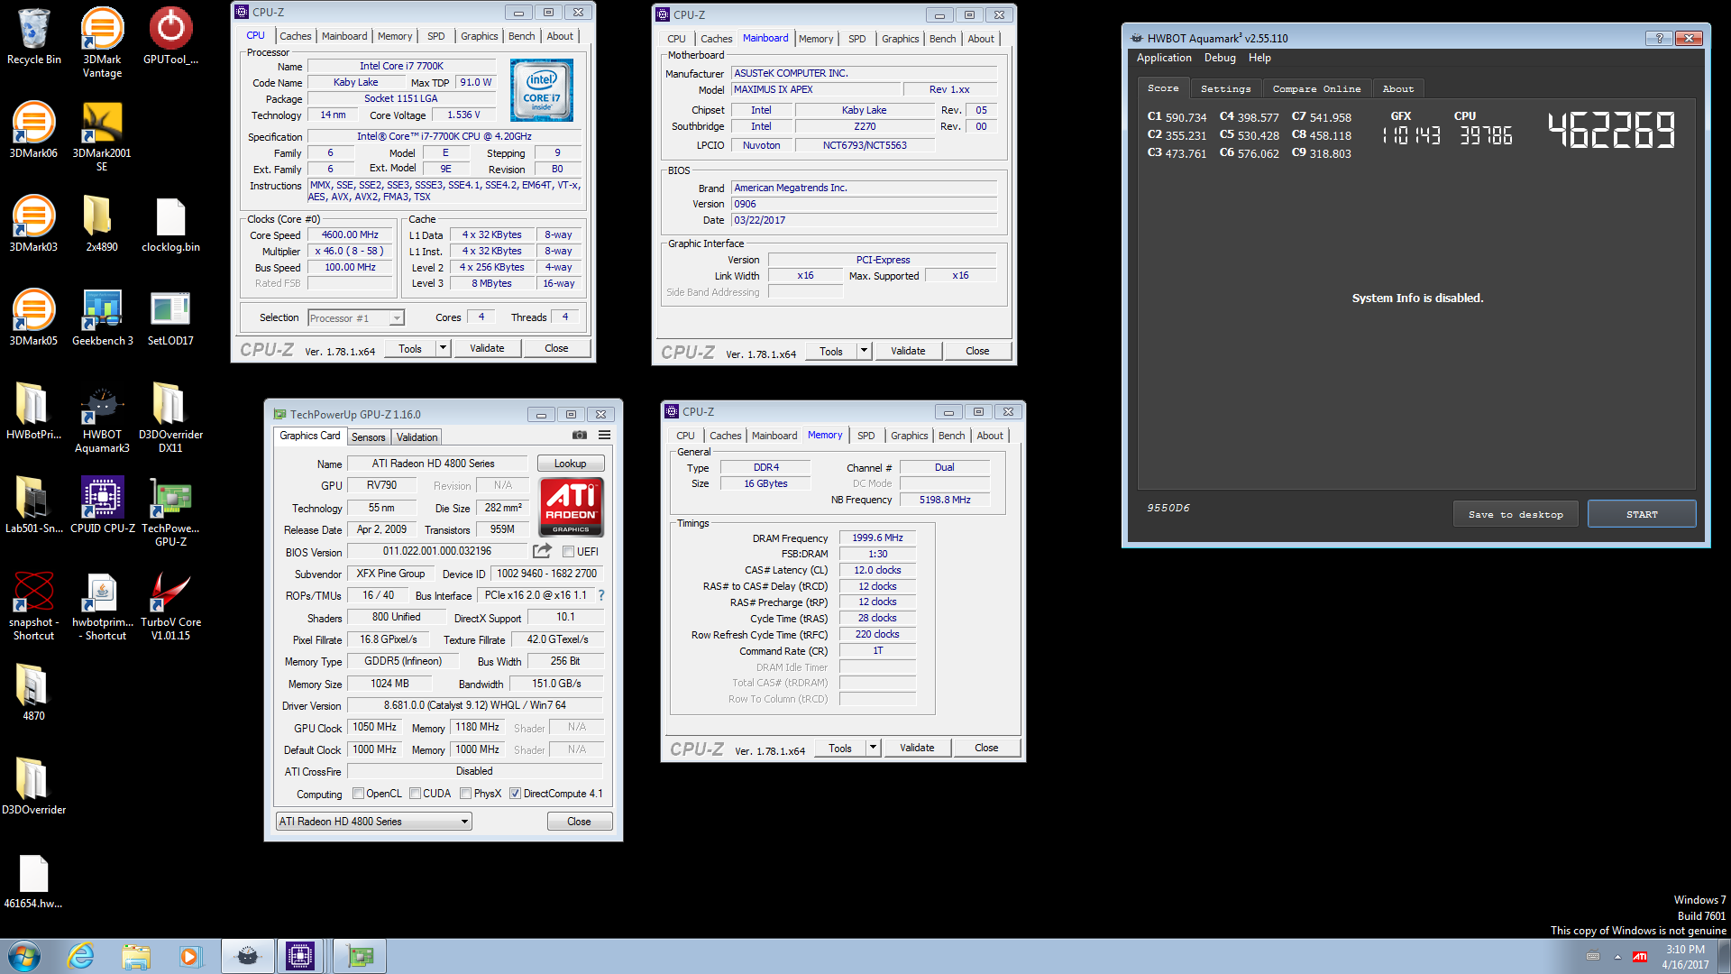Open the Recycle Bin desktop icon
The height and width of the screenshot is (974, 1731).
(33, 36)
